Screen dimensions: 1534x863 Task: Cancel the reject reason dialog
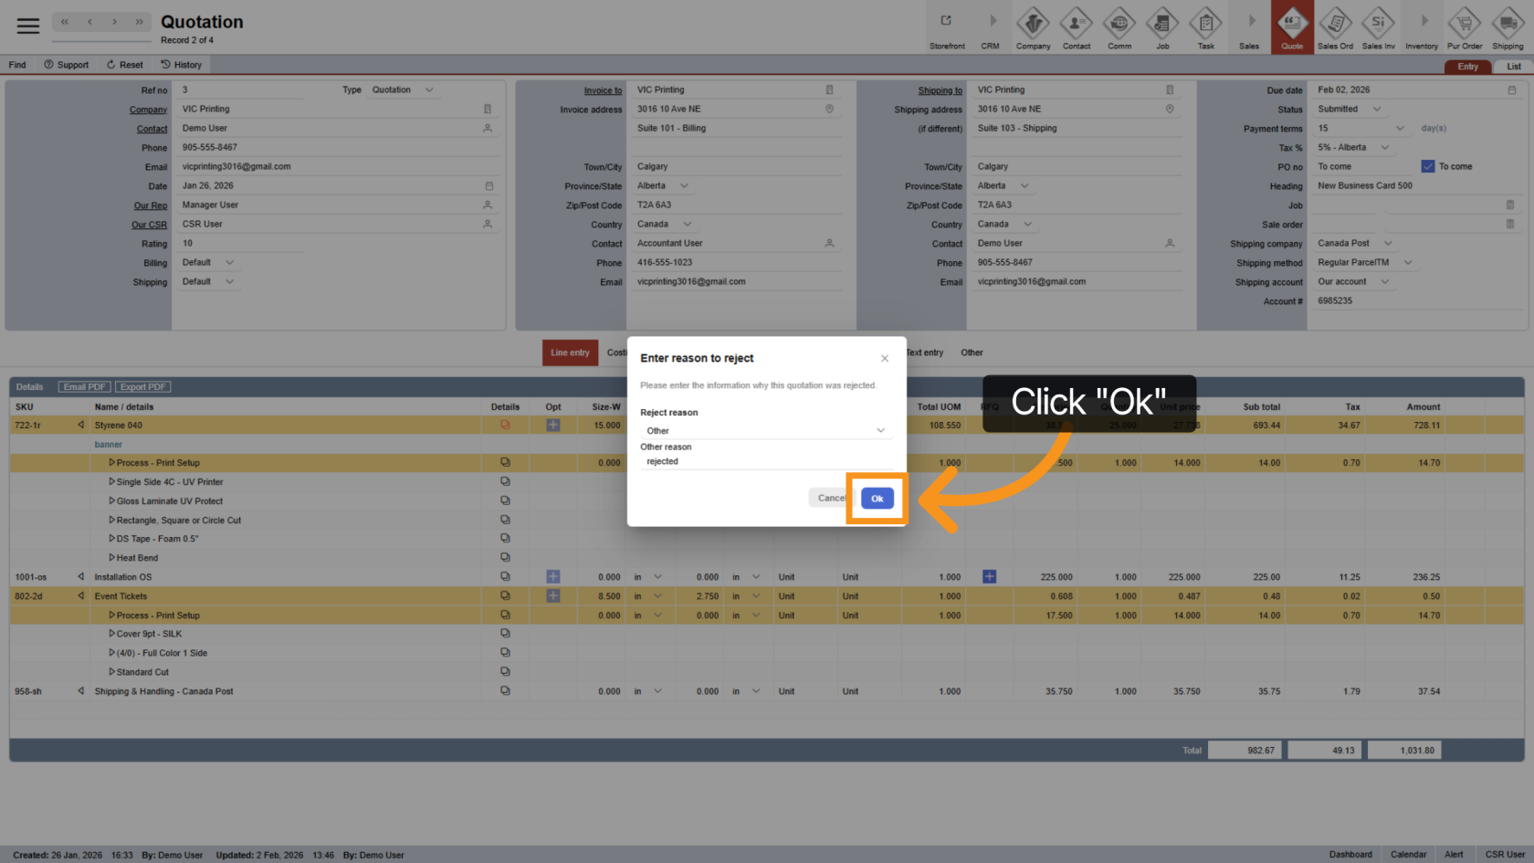(830, 498)
